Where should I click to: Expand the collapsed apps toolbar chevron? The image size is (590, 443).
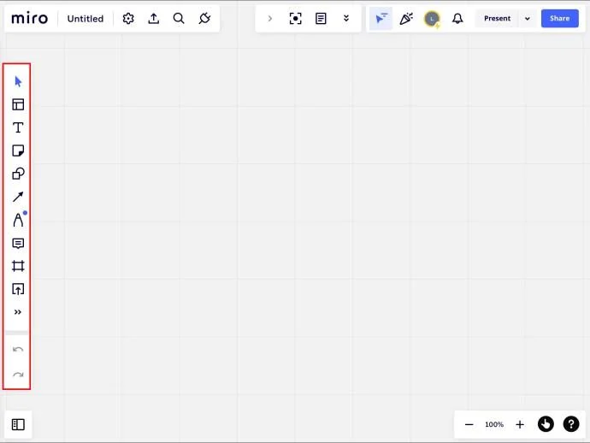tap(270, 19)
